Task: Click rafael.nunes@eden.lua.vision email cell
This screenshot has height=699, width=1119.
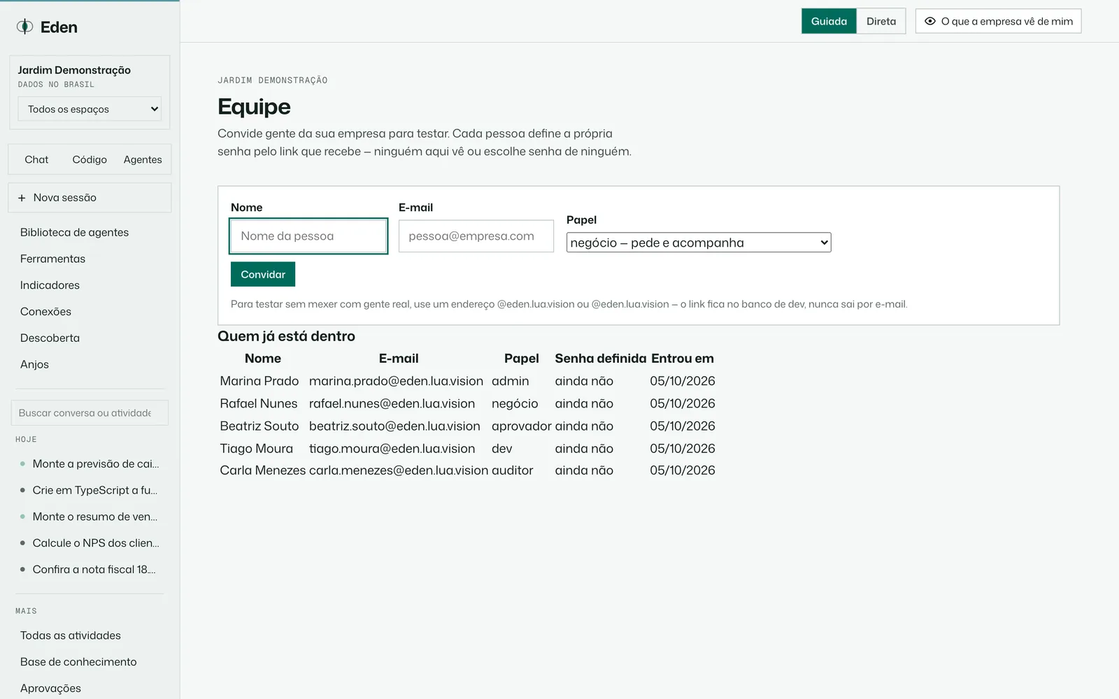Action: (392, 403)
